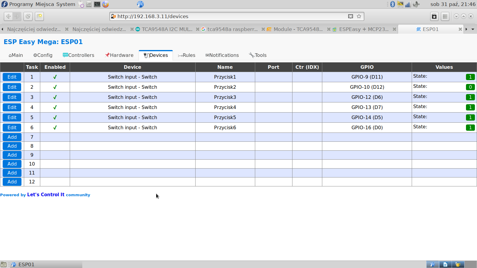
Task: Add a device to task 7
Action: (x=12, y=137)
